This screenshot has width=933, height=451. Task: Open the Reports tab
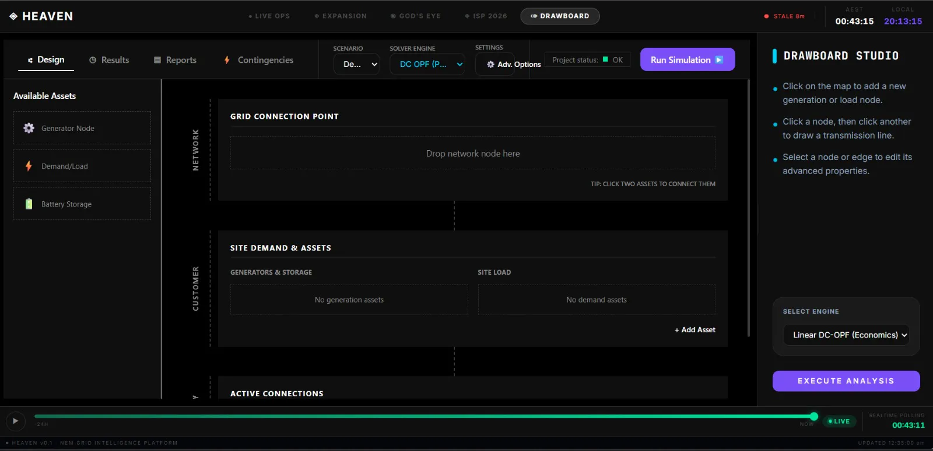coord(175,60)
